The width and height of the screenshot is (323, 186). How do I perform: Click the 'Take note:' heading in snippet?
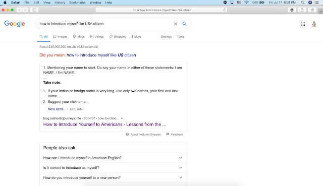[52, 83]
